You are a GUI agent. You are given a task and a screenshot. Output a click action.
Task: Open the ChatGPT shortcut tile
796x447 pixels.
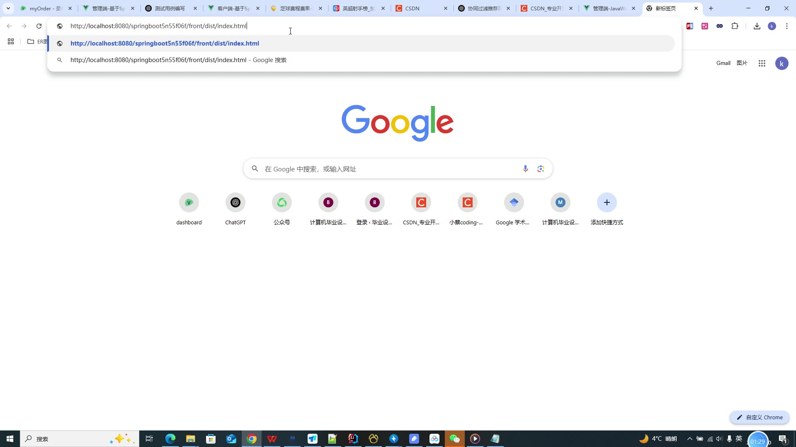click(235, 203)
